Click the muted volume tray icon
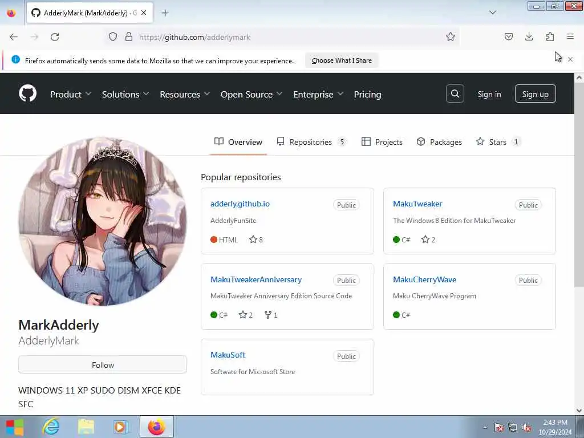584x438 pixels. point(526,428)
